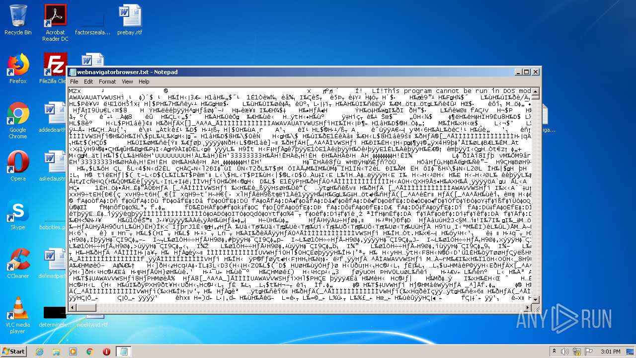Launch Firefox from the desktop
636x358 pixels.
coord(18,68)
